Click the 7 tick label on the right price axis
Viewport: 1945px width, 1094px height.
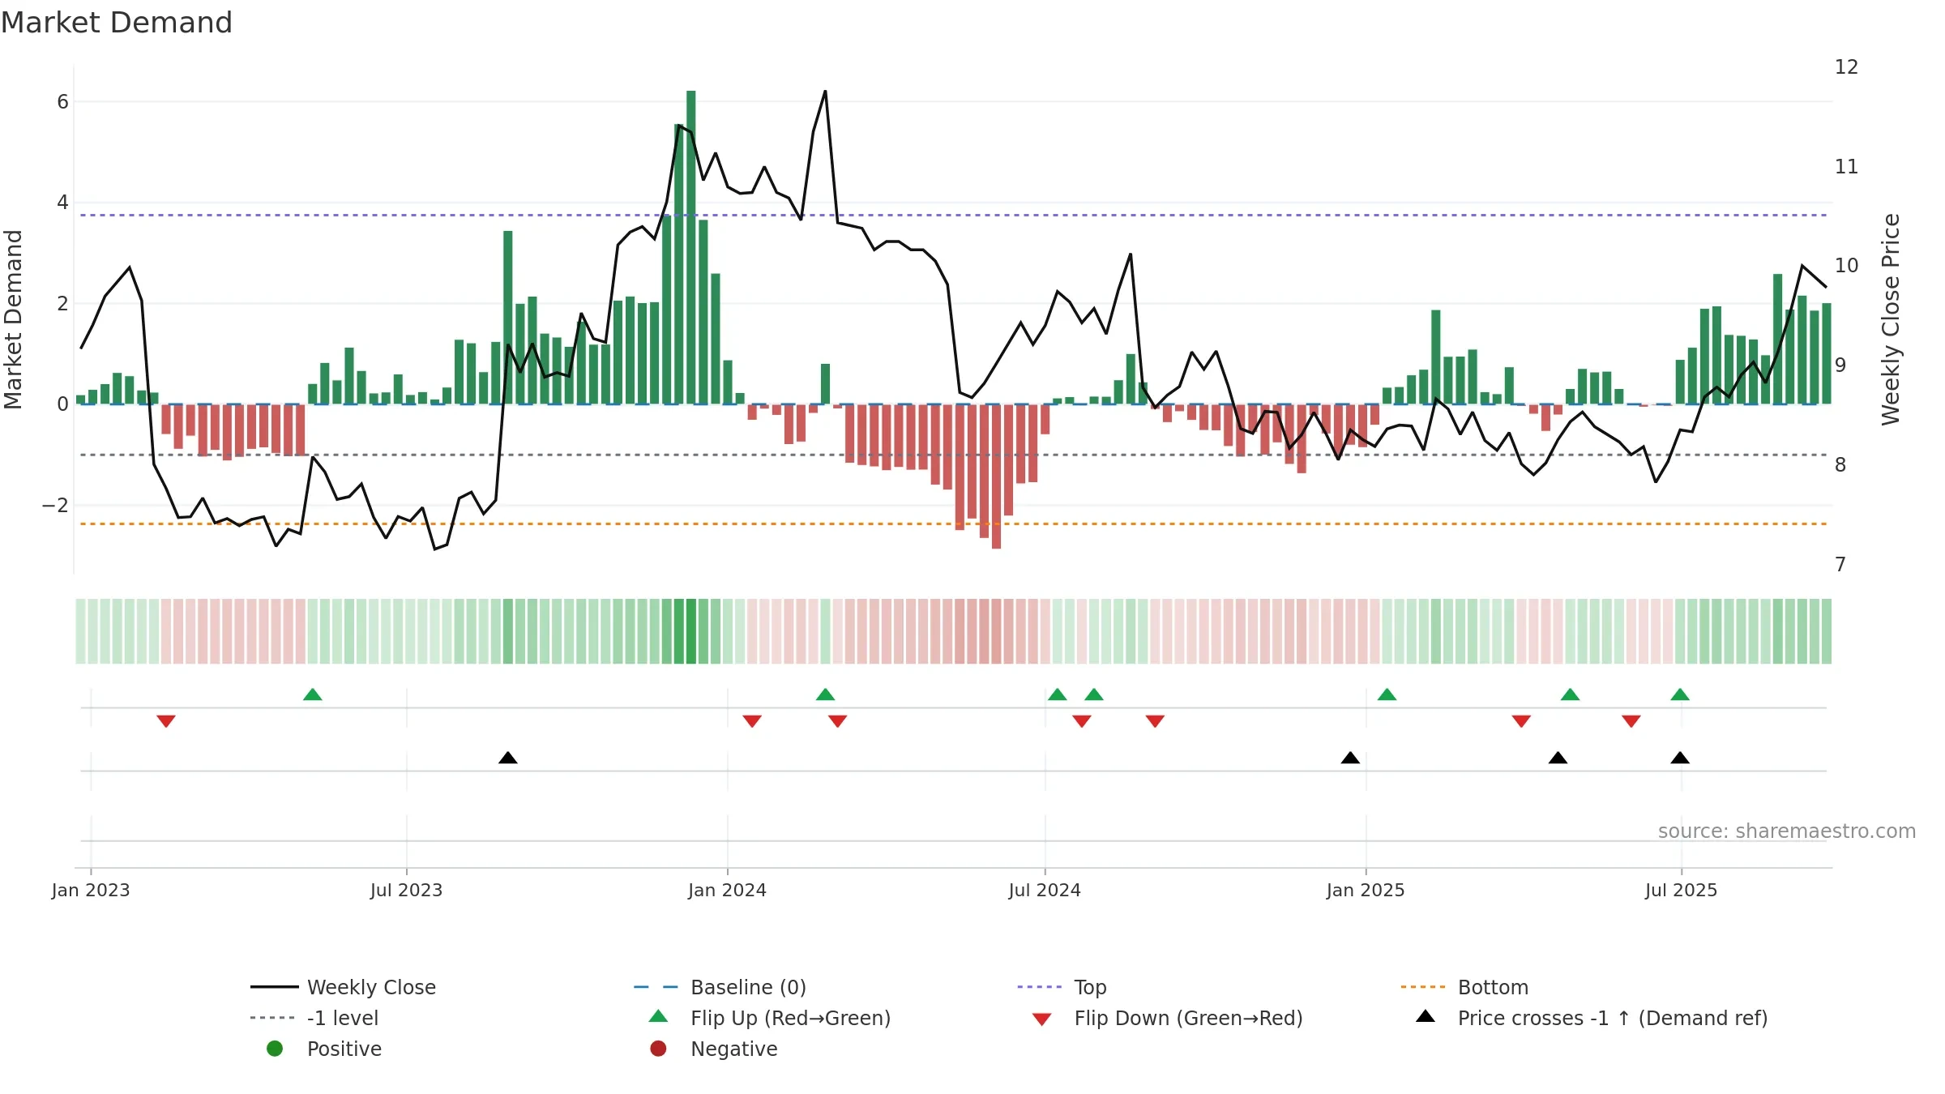1840,565
